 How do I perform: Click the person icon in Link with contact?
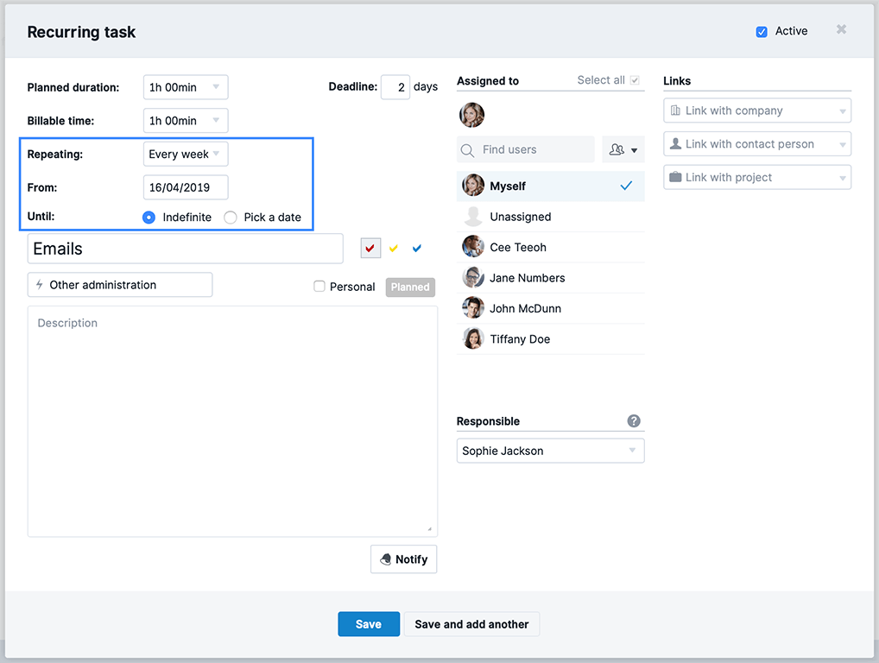675,143
